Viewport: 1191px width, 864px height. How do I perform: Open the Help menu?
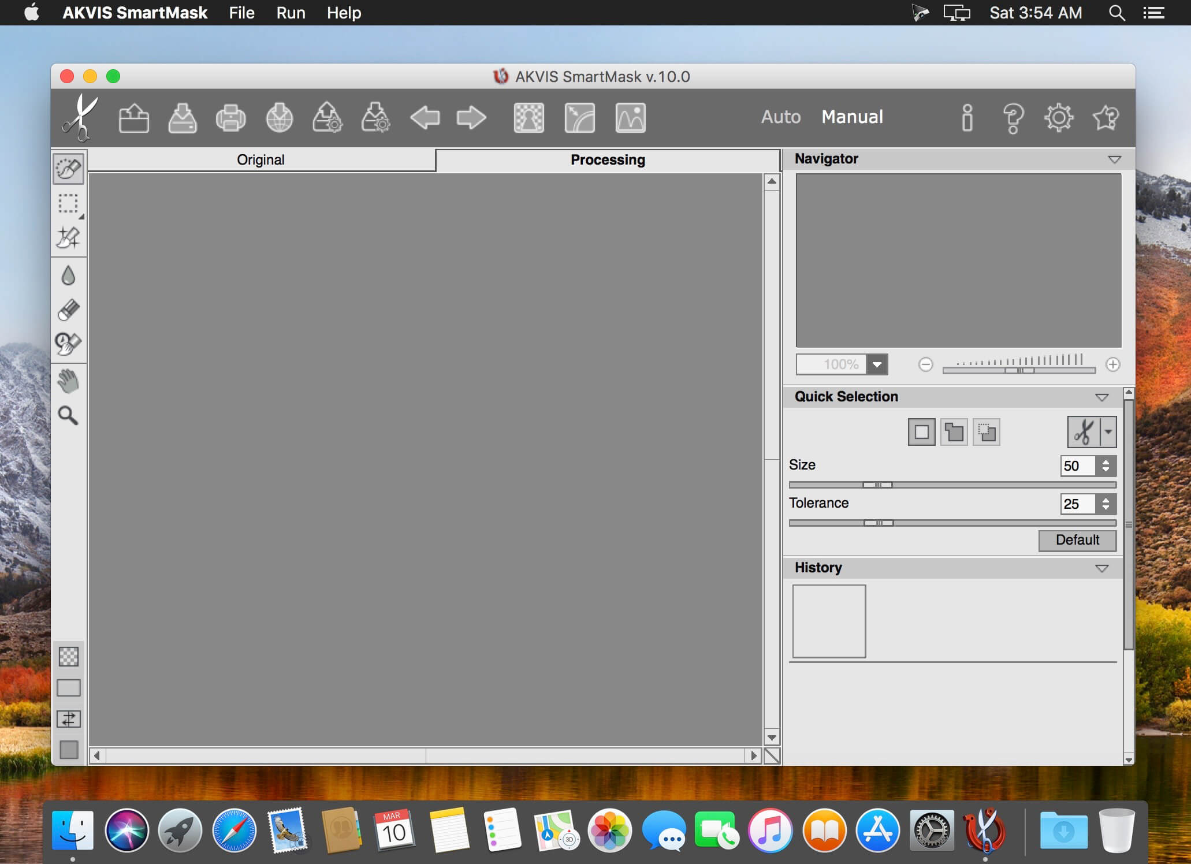click(x=344, y=13)
